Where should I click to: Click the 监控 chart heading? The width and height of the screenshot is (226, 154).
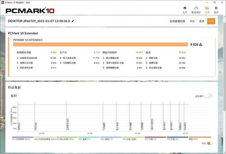(x=14, y=96)
